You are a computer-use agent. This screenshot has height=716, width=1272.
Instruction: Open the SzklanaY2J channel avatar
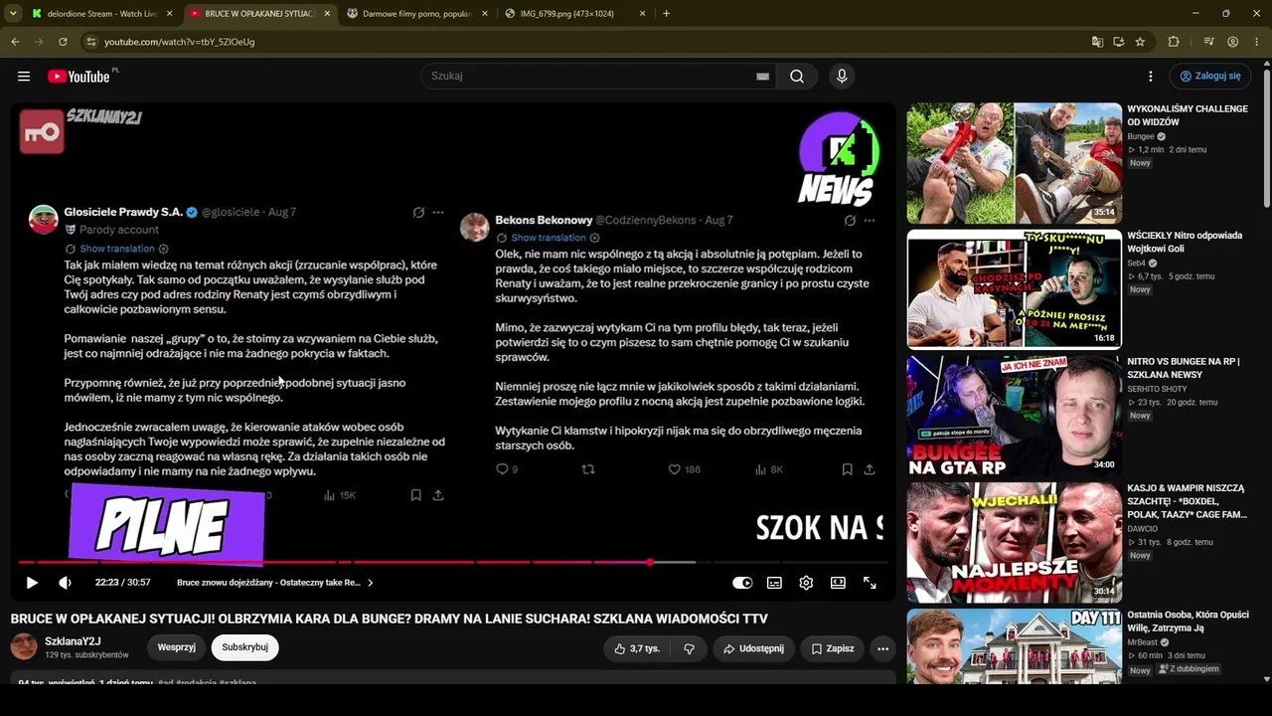pyautogui.click(x=24, y=647)
